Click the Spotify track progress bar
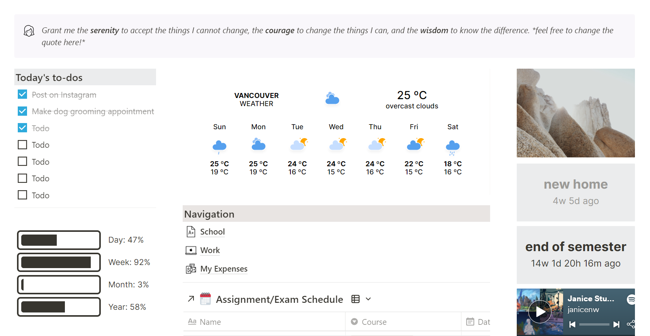650x336 pixels. tap(594, 324)
